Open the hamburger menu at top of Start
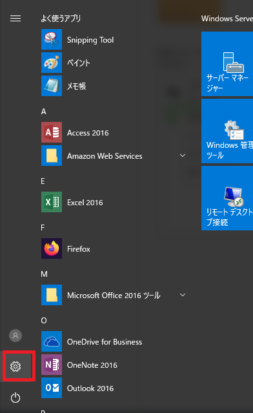 tap(15, 19)
